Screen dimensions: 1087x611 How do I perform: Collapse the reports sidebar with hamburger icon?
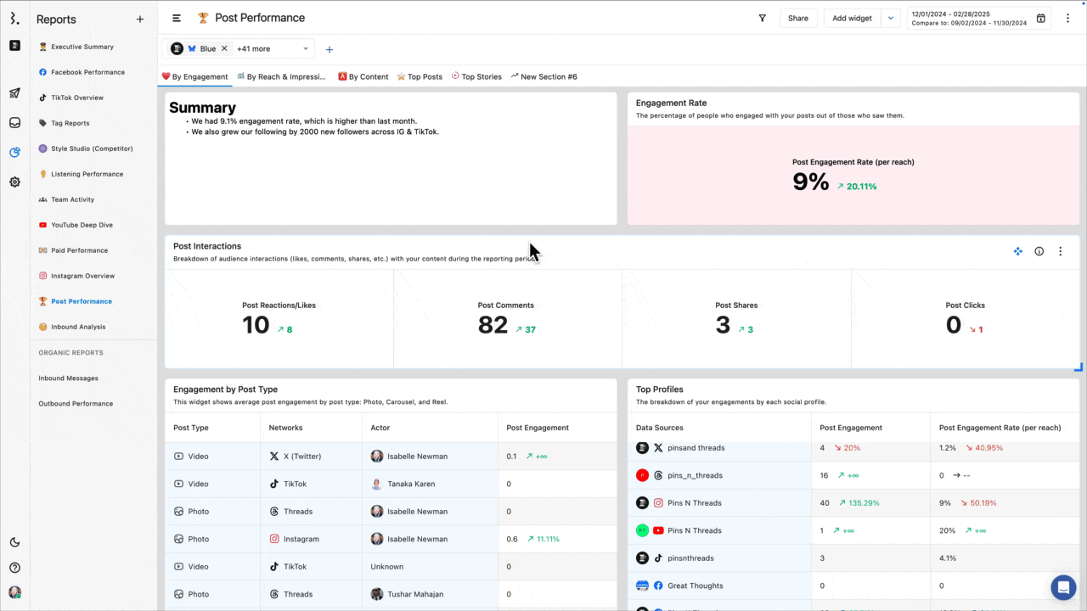(177, 18)
